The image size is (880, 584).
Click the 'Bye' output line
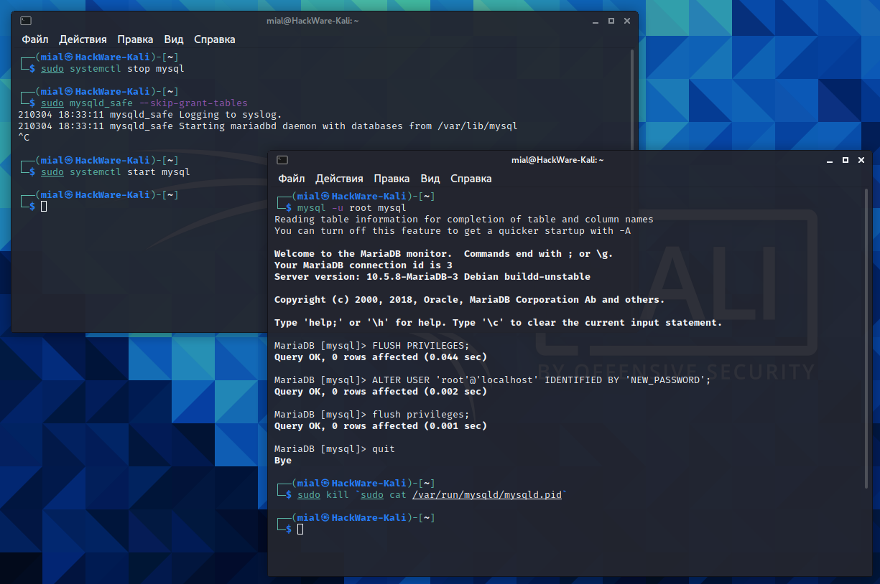pos(283,461)
